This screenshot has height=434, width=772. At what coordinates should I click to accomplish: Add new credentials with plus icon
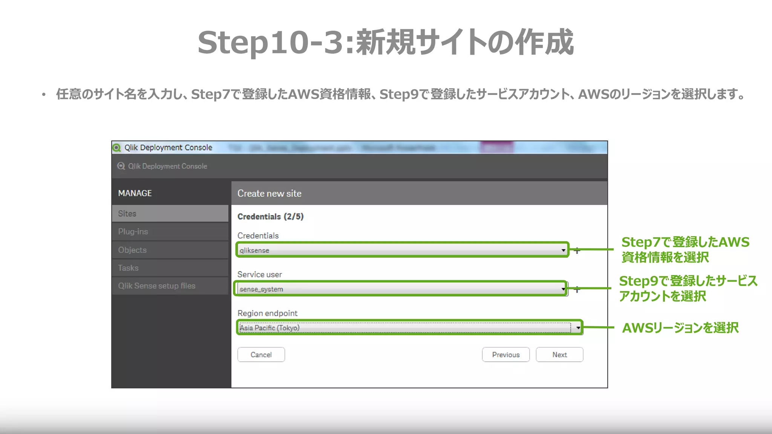[x=577, y=251]
